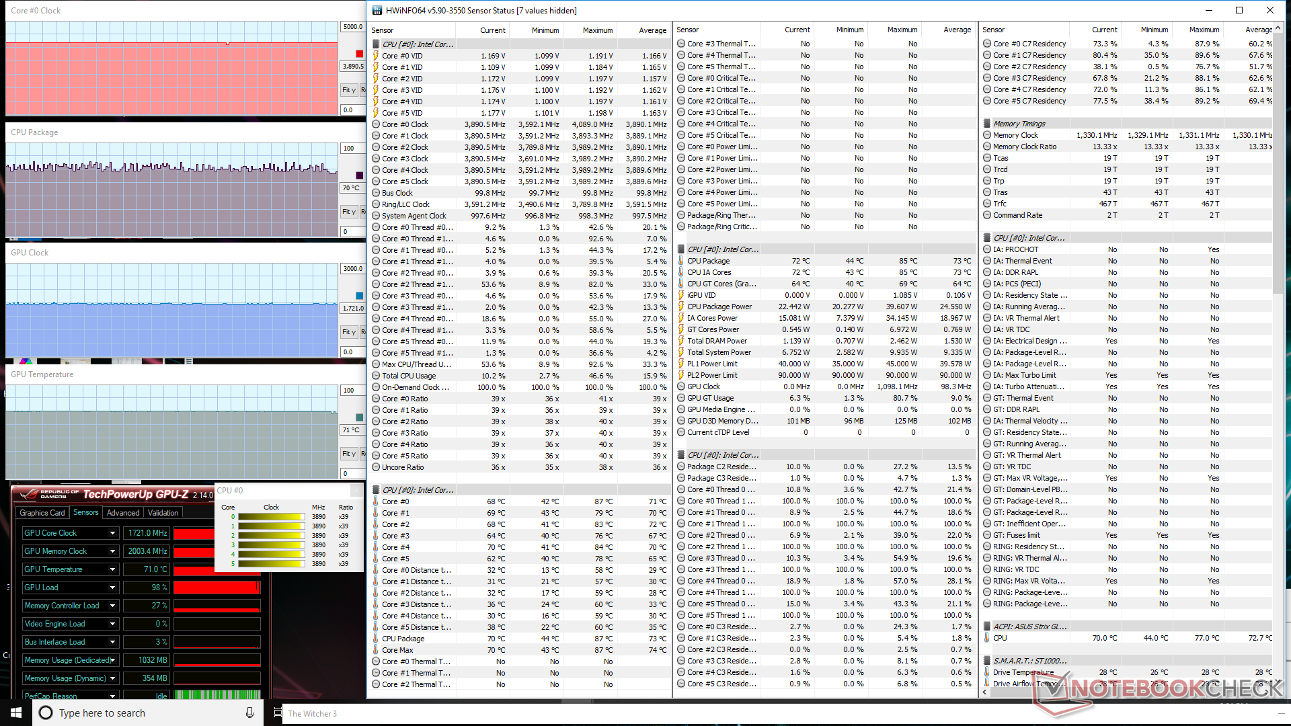This screenshot has width=1291, height=726.
Task: Click the 5000.0 max field on the Core #0 Clock graph
Action: 353,27
